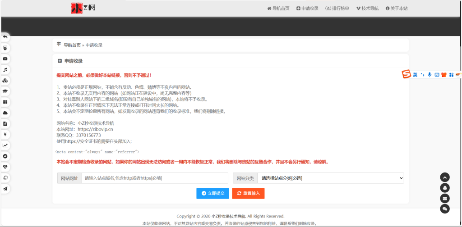Select the music note sidebar icon

[5, 70]
